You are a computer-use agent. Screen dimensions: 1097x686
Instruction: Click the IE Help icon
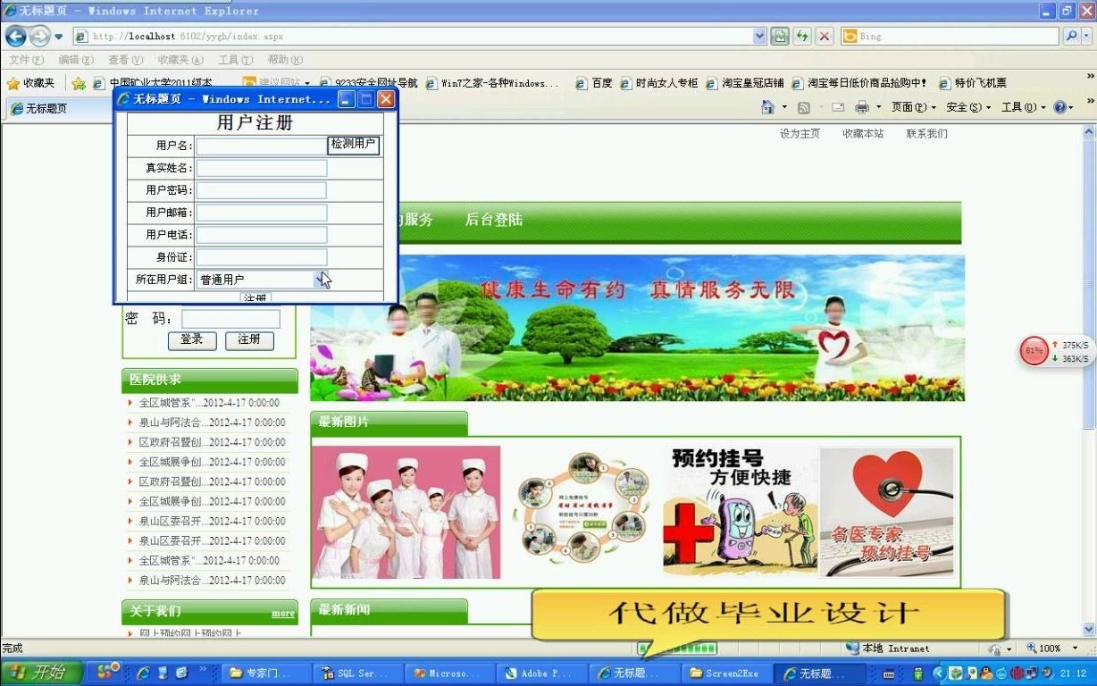[x=1059, y=106]
